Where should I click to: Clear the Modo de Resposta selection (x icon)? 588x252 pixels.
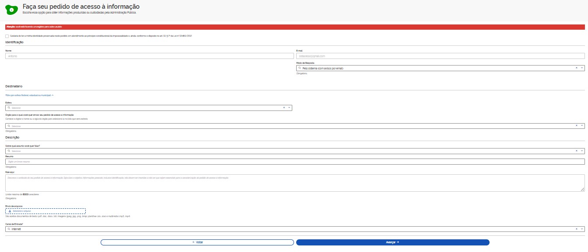(x=576, y=68)
